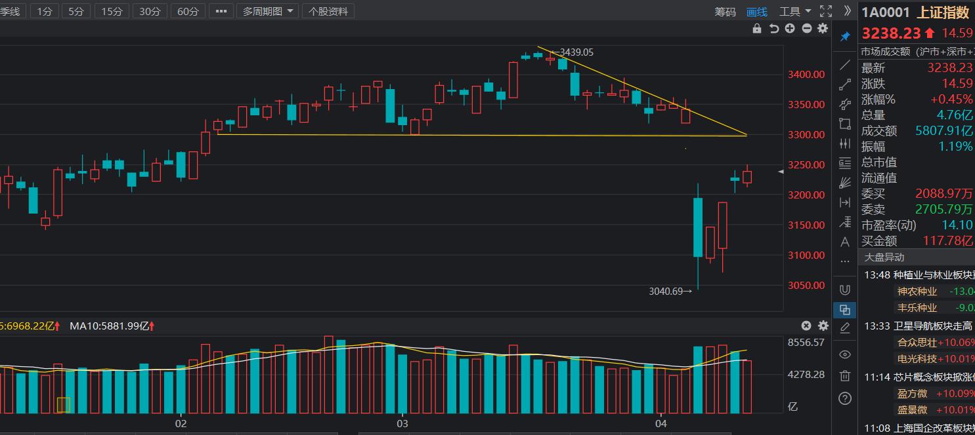Open main chart settings gear

[x=822, y=28]
